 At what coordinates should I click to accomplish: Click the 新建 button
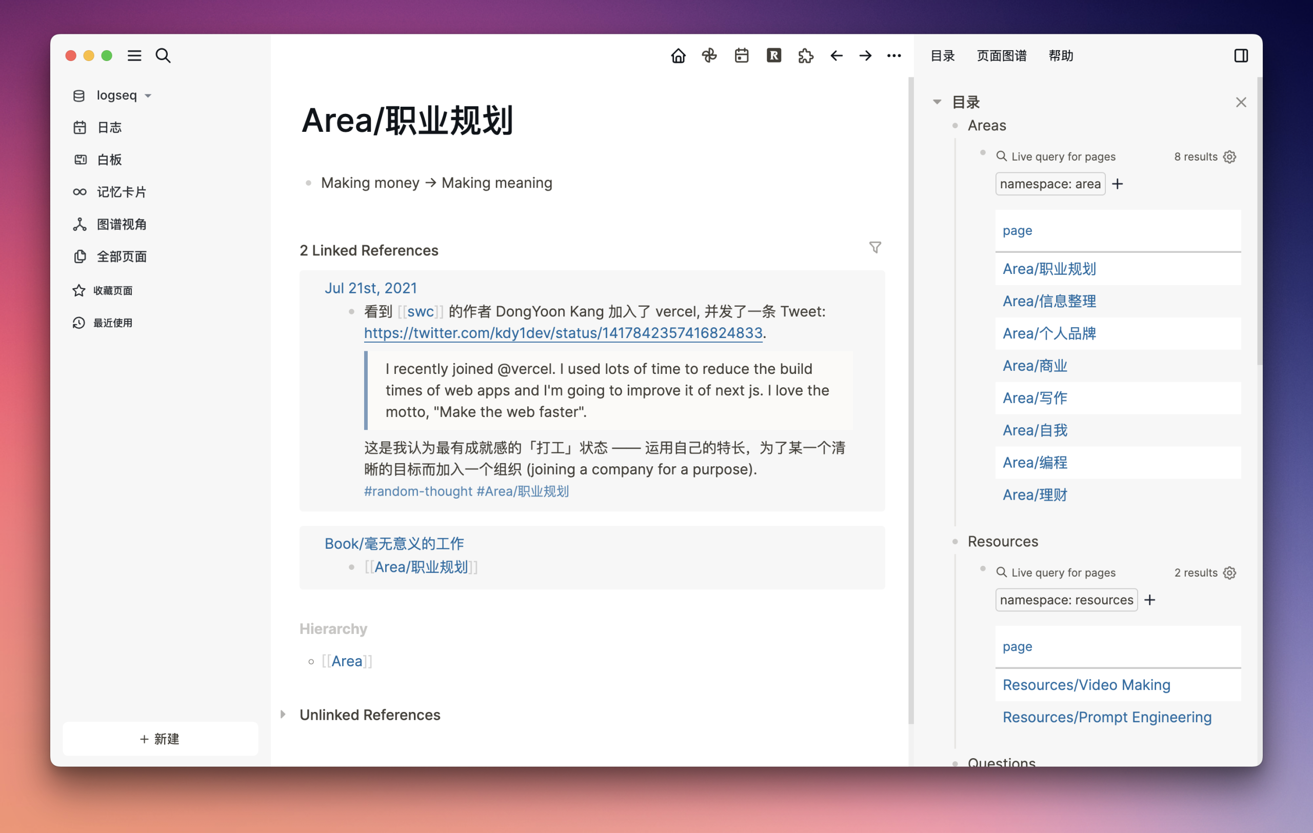tap(160, 739)
